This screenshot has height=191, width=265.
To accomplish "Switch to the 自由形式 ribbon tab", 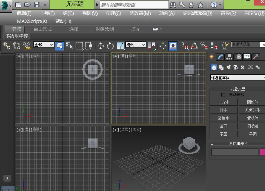I will [x=43, y=29].
